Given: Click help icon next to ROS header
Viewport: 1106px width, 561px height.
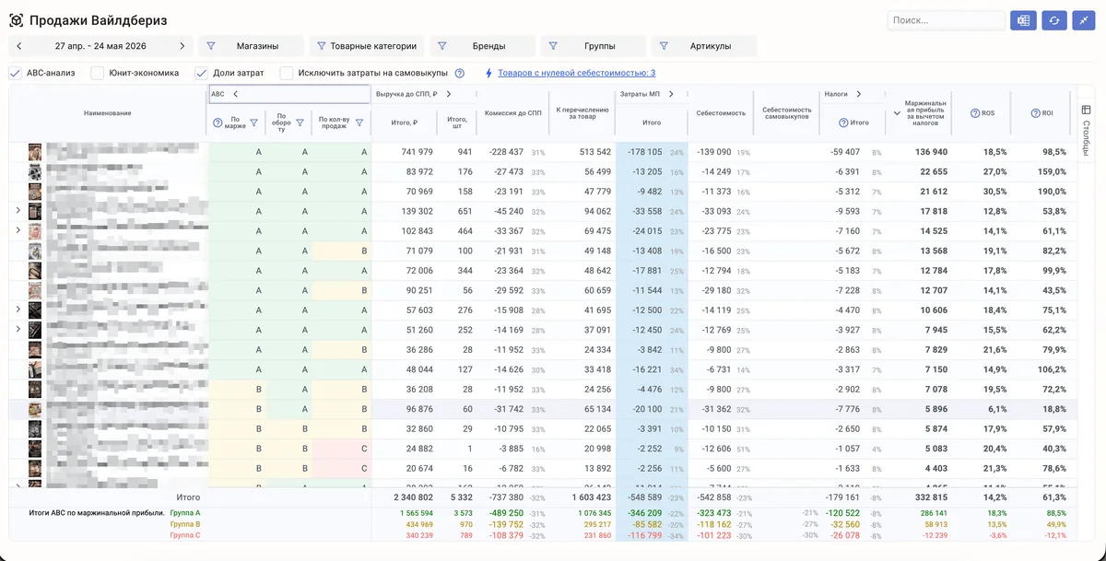Looking at the screenshot, I should point(975,113).
